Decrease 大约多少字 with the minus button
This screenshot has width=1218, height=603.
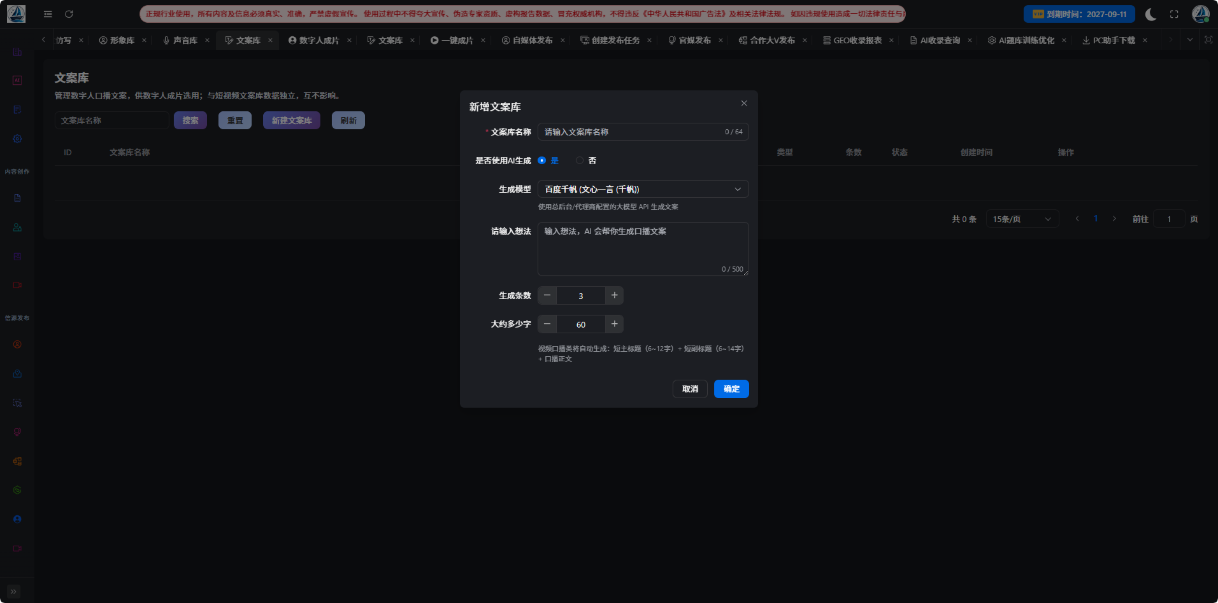pyautogui.click(x=547, y=324)
